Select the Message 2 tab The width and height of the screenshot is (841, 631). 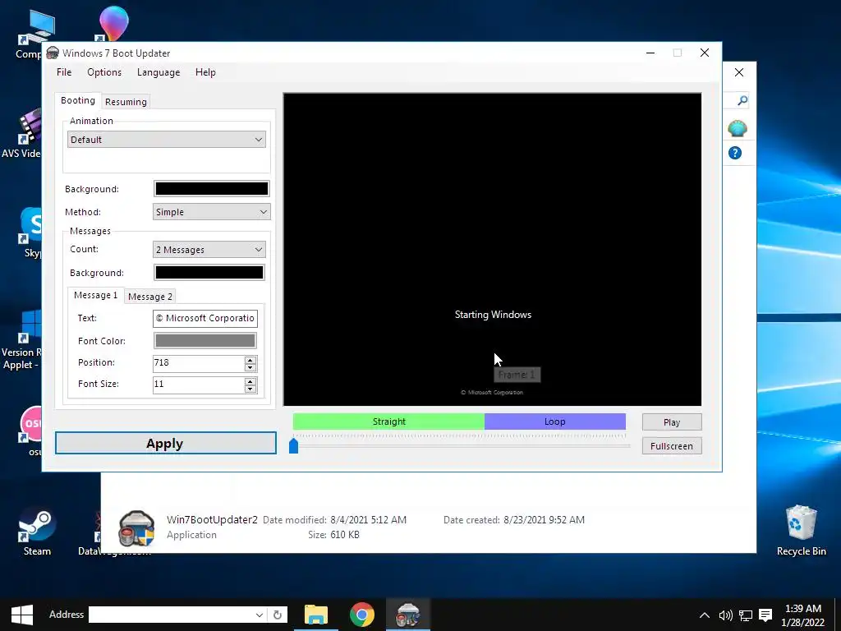coord(150,297)
